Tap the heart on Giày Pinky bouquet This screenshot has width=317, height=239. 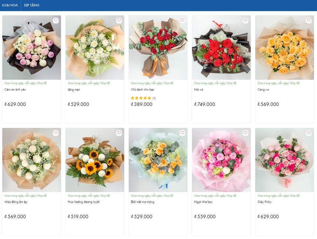click(309, 133)
